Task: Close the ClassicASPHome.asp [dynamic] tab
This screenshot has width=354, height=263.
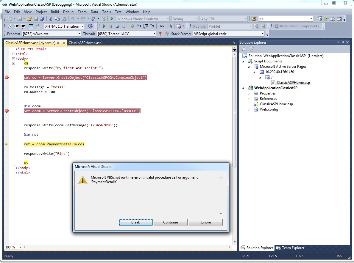Action: [x=64, y=42]
